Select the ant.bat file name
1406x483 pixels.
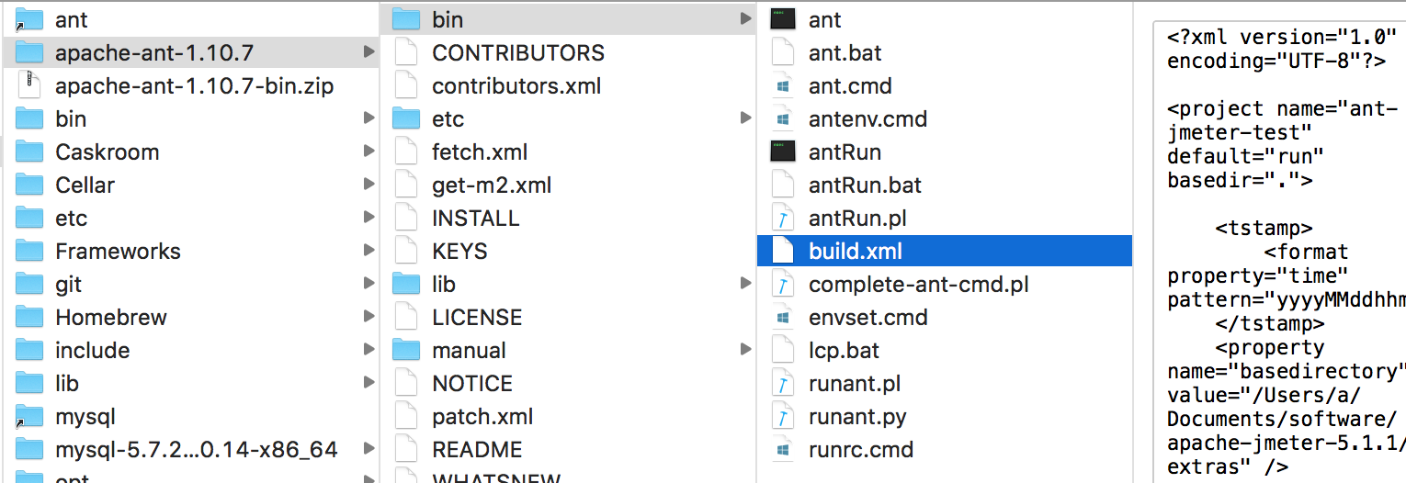coord(845,52)
